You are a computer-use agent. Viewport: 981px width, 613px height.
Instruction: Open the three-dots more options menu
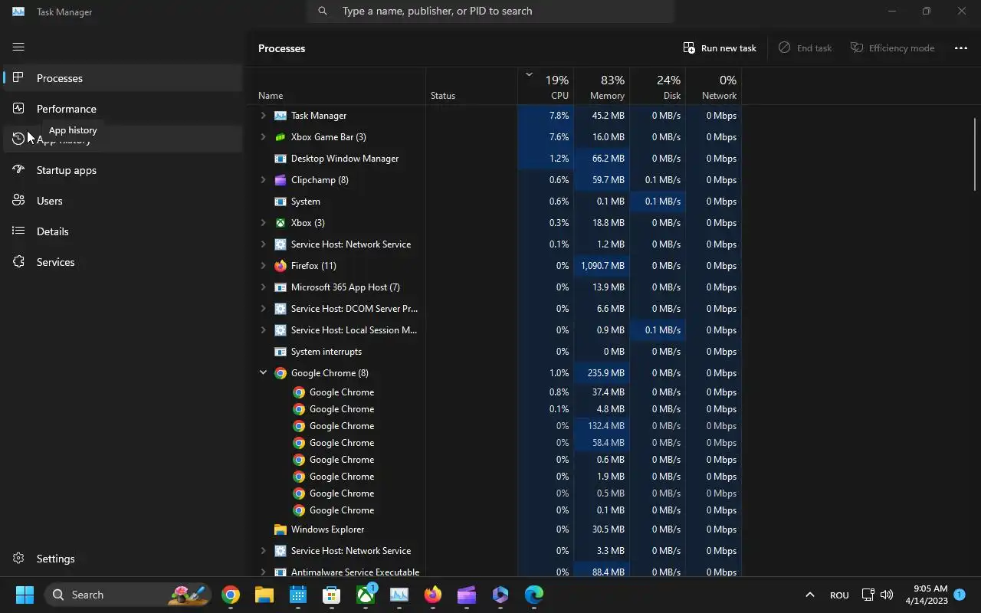[x=960, y=48]
